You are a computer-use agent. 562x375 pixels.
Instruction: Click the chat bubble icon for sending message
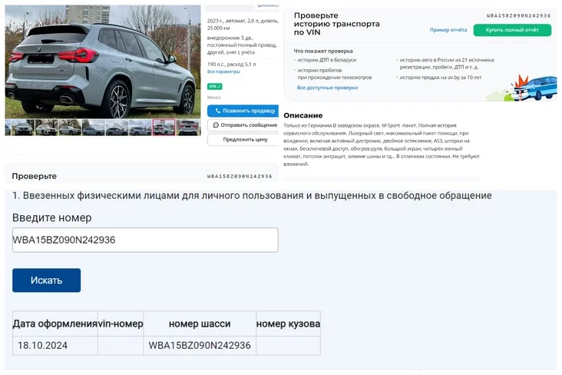[216, 125]
